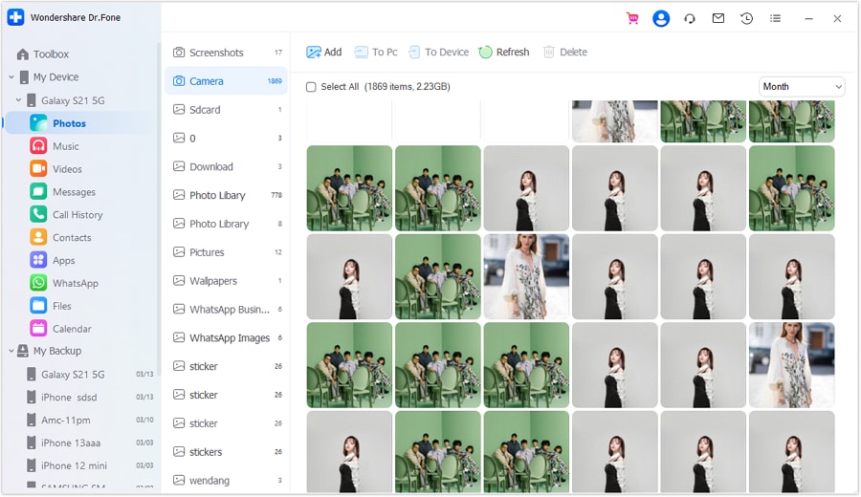
Task: Open the WhatsApp category
Action: 64,283
